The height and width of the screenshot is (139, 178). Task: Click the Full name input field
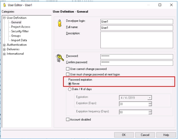(137, 28)
